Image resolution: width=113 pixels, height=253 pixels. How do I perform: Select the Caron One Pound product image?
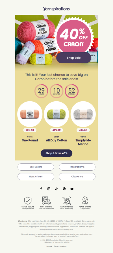pyautogui.click(x=30, y=114)
